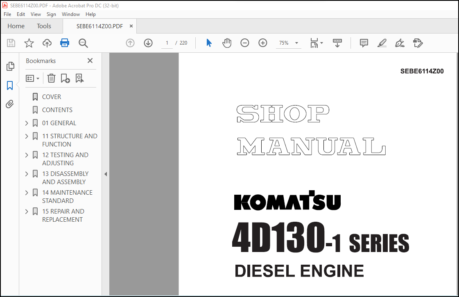Open the View menu
The height and width of the screenshot is (297, 459).
tap(36, 14)
